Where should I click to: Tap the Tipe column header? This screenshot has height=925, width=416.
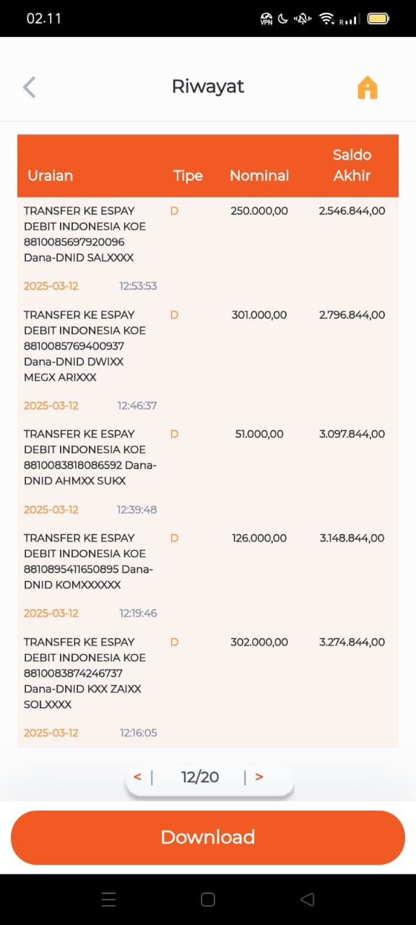(188, 176)
